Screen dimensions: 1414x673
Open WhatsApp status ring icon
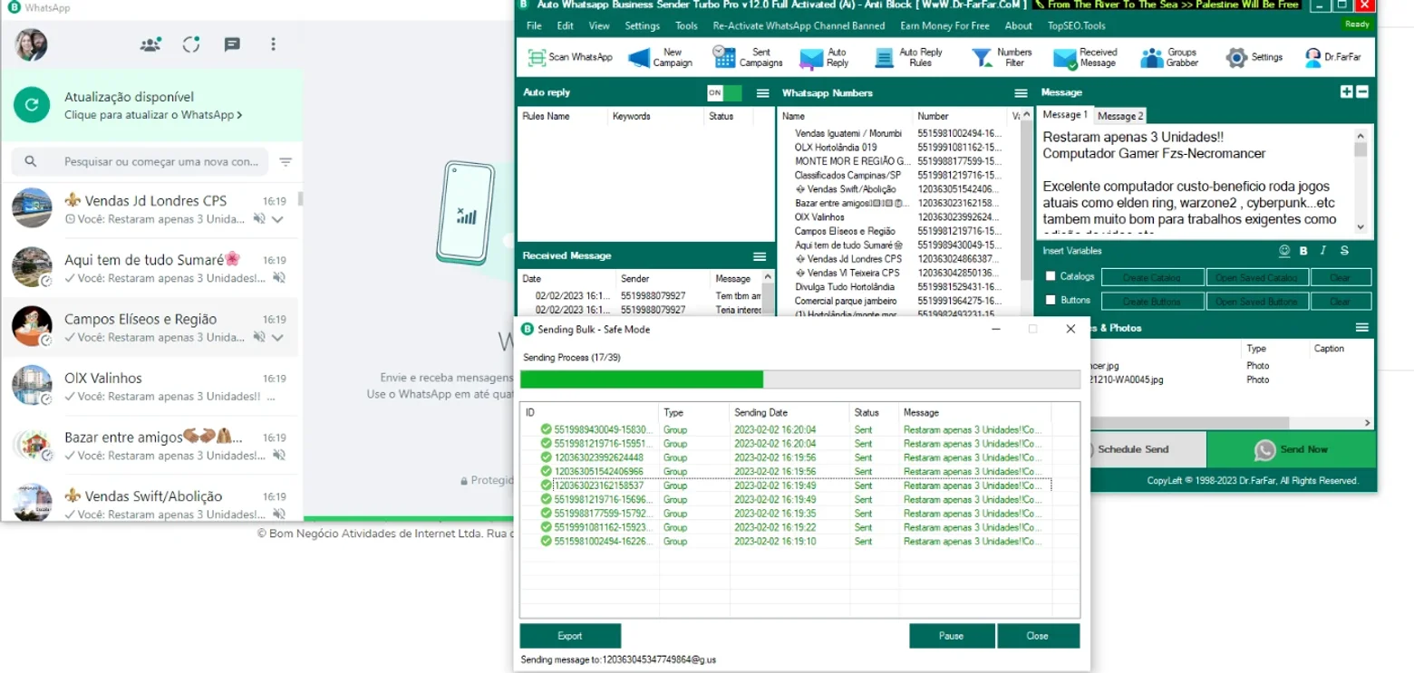tap(190, 44)
